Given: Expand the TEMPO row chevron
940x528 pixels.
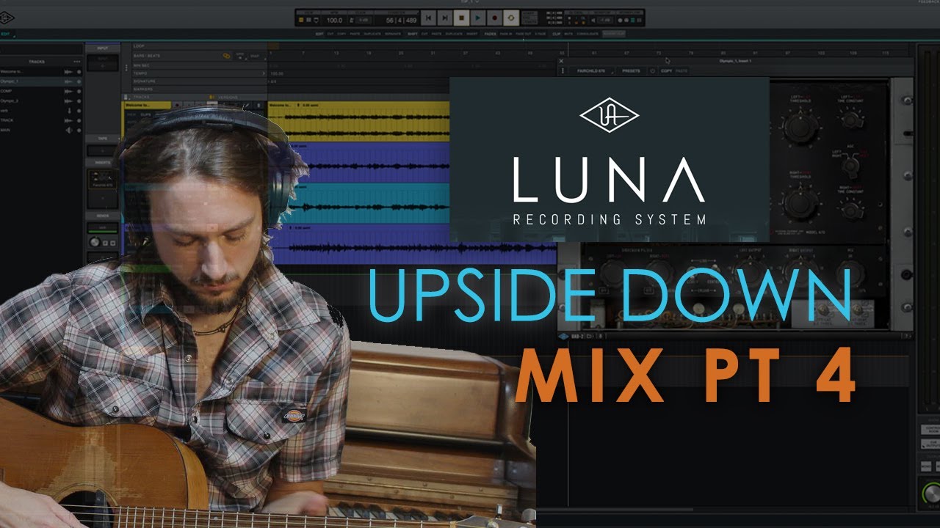Looking at the screenshot, I should coord(264,73).
